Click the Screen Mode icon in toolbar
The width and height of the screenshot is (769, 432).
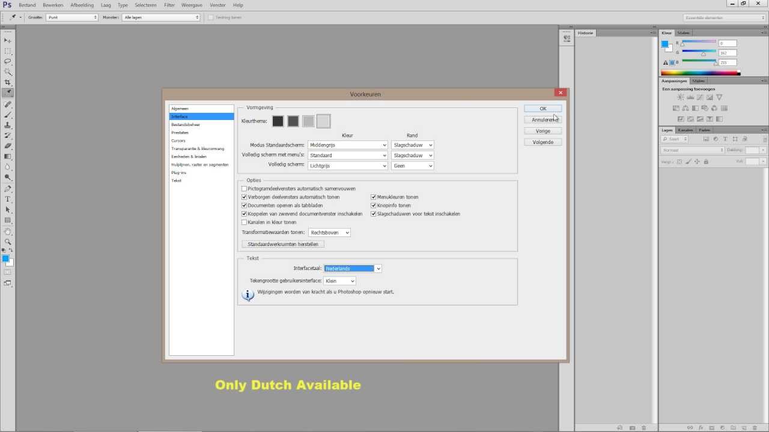(x=8, y=283)
